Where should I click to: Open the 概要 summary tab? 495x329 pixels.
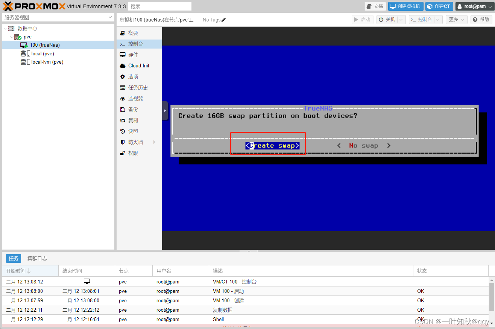point(139,33)
